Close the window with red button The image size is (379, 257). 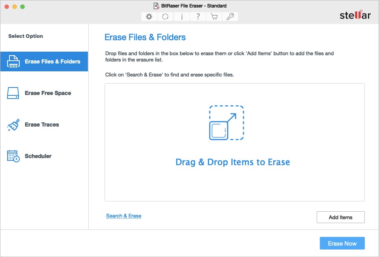pos(7,7)
